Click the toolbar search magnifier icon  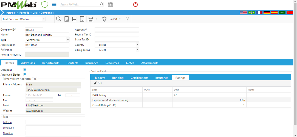(59, 19)
